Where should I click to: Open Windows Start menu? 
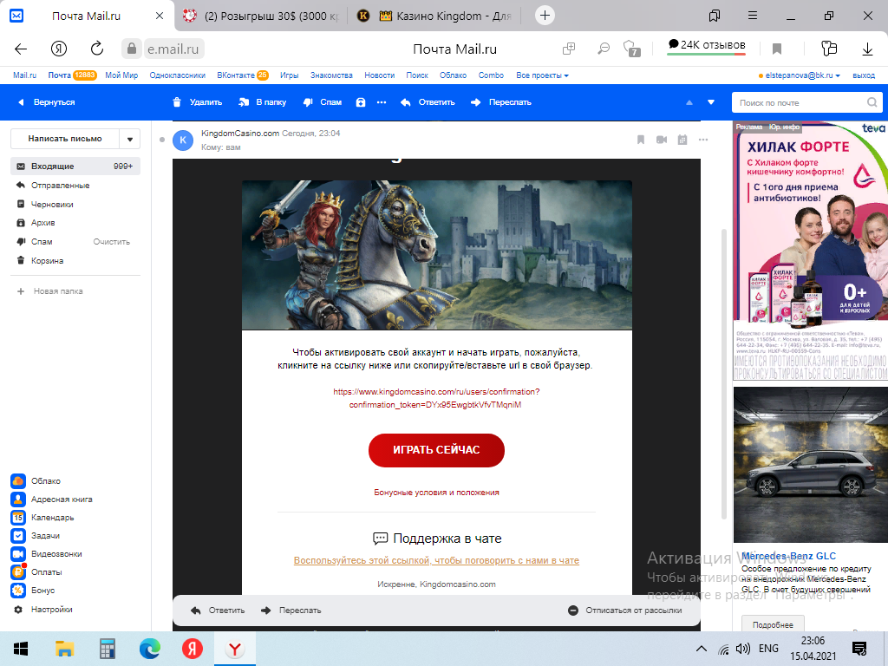coord(21,649)
